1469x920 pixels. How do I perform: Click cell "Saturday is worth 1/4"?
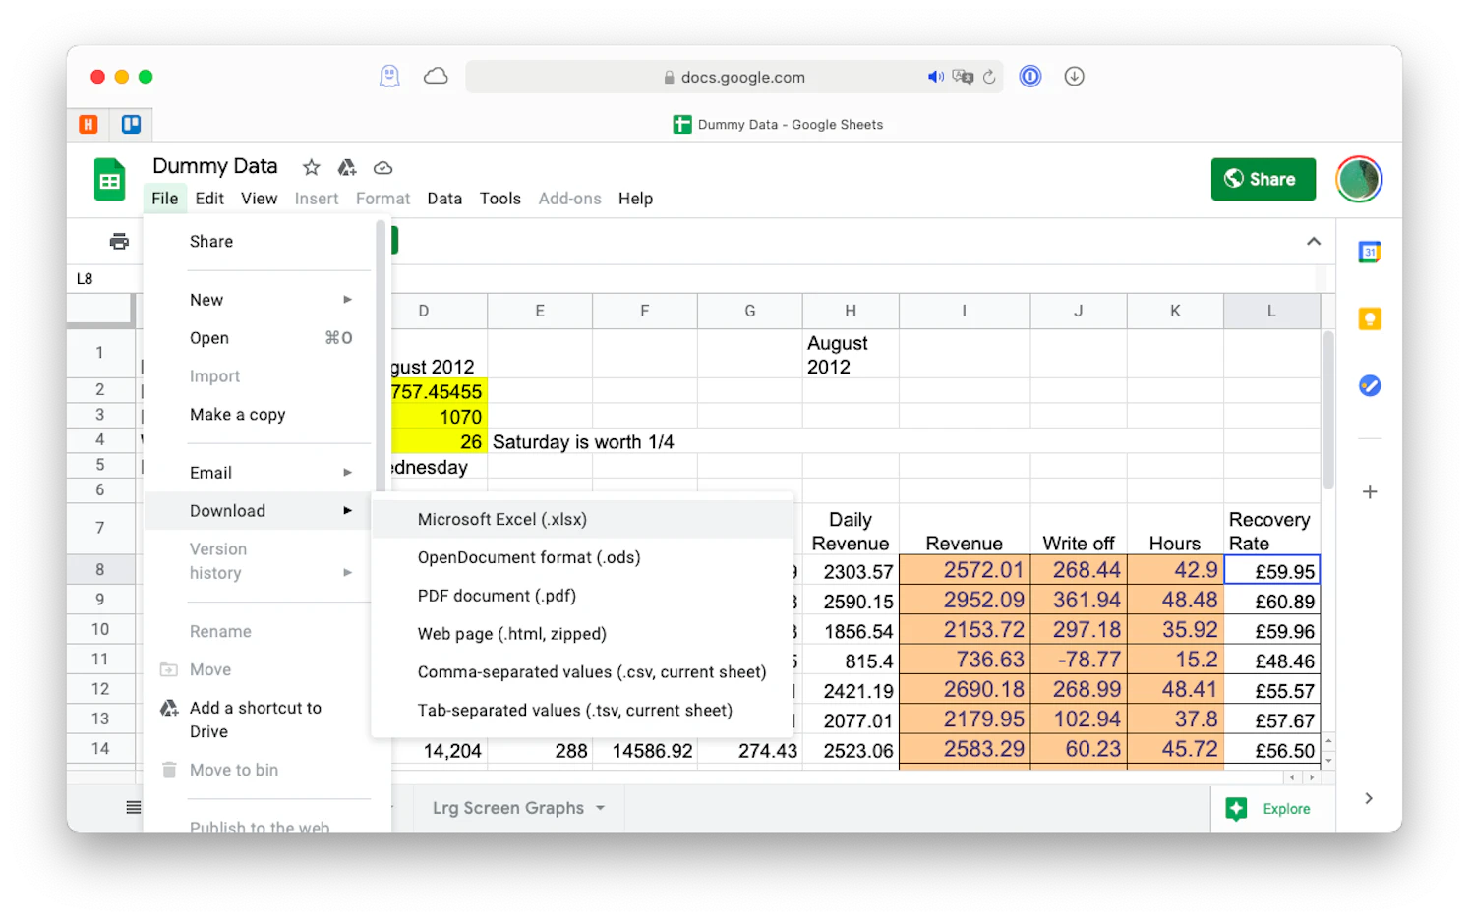coord(583,442)
